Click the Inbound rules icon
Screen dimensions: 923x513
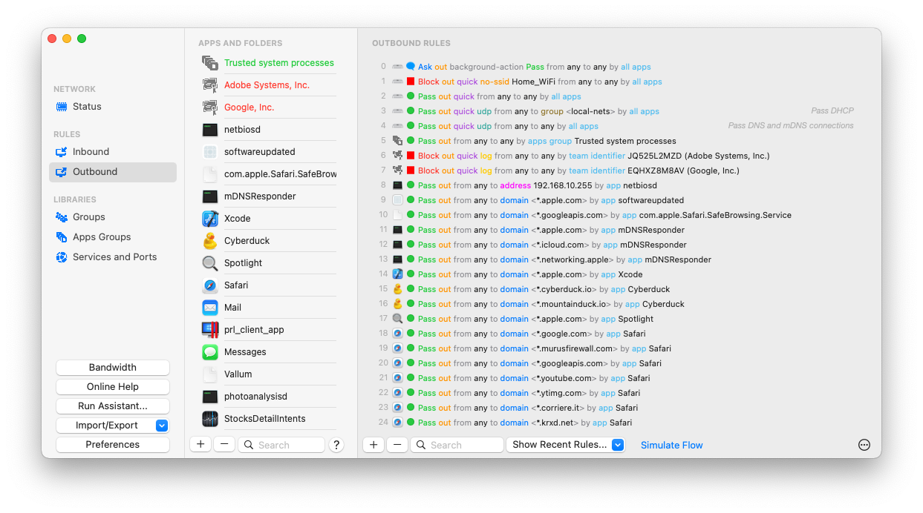(62, 152)
